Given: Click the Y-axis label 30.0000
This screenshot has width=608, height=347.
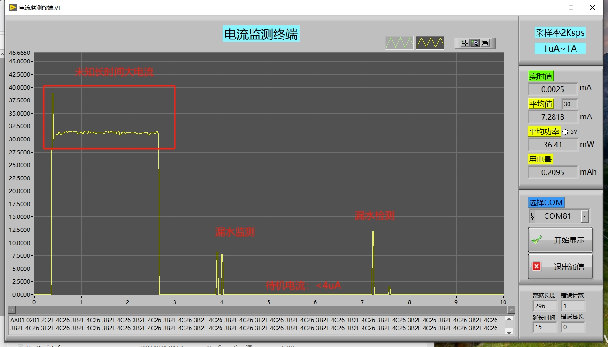Looking at the screenshot, I should click(x=20, y=139).
